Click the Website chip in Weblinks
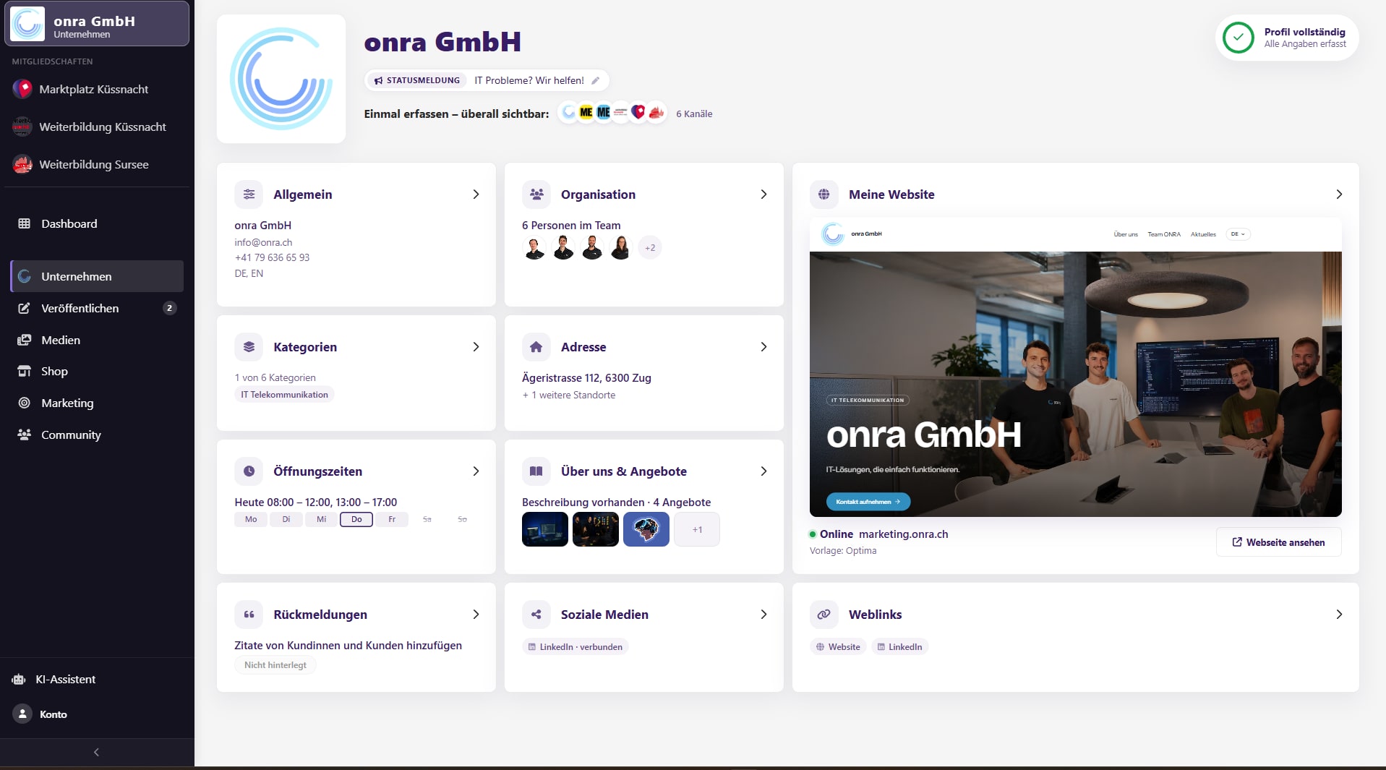The width and height of the screenshot is (1386, 770). 838,647
